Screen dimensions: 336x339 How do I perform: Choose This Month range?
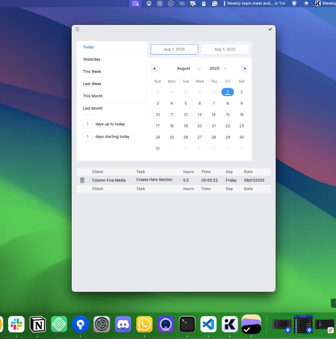coord(112,96)
